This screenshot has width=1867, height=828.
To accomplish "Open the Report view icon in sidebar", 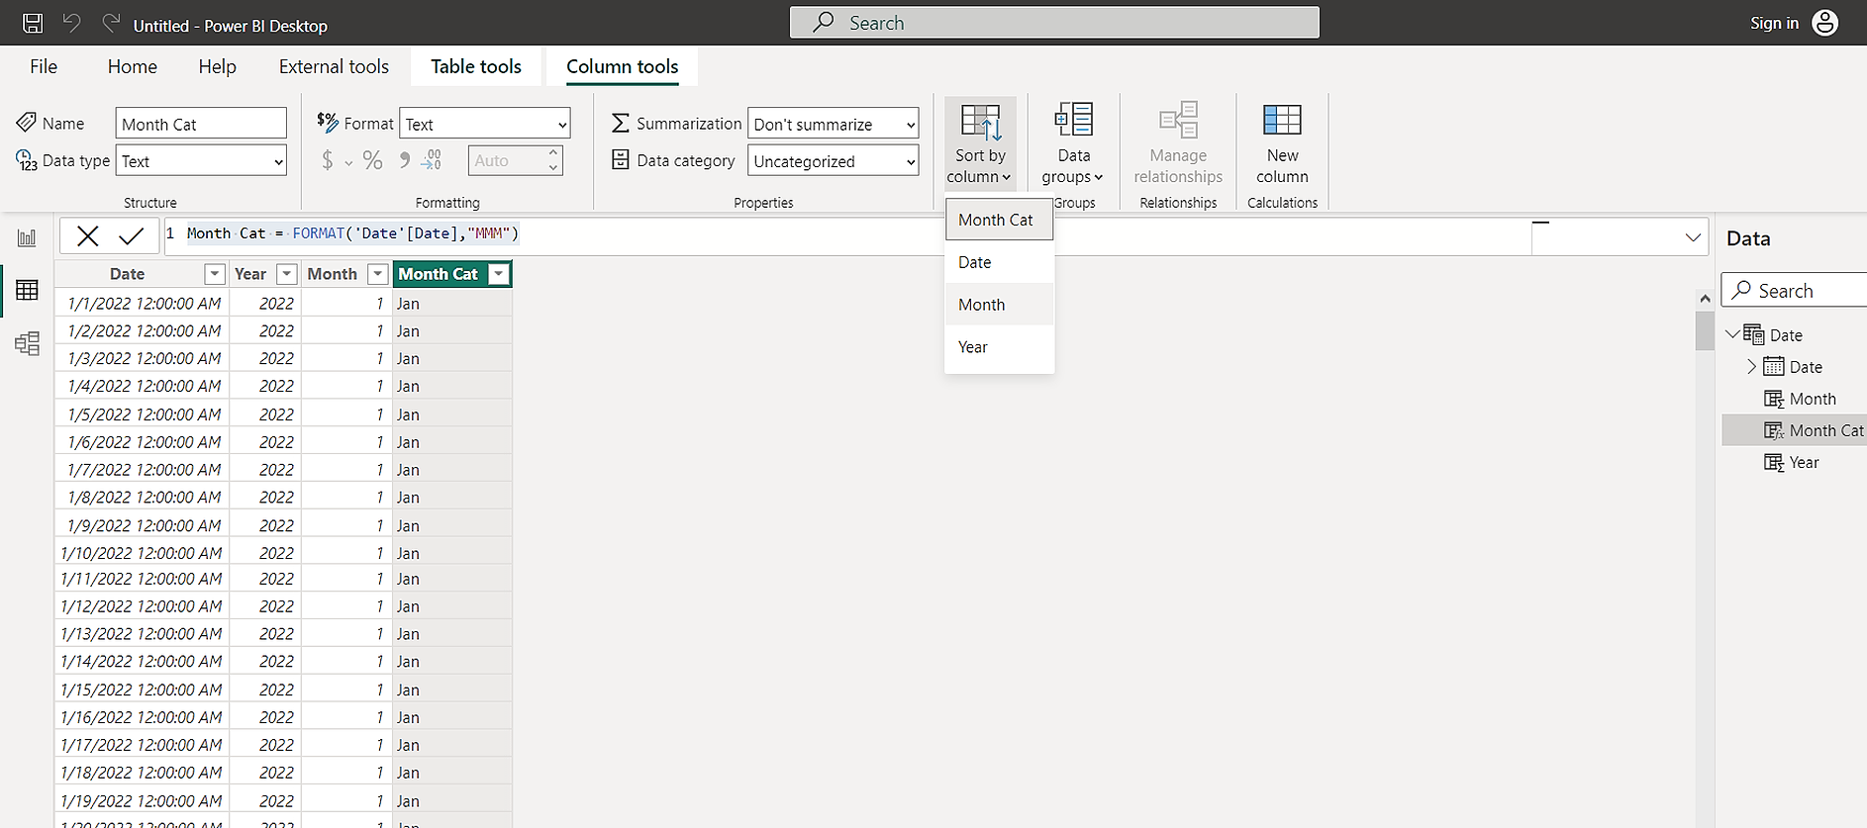I will pyautogui.click(x=27, y=237).
